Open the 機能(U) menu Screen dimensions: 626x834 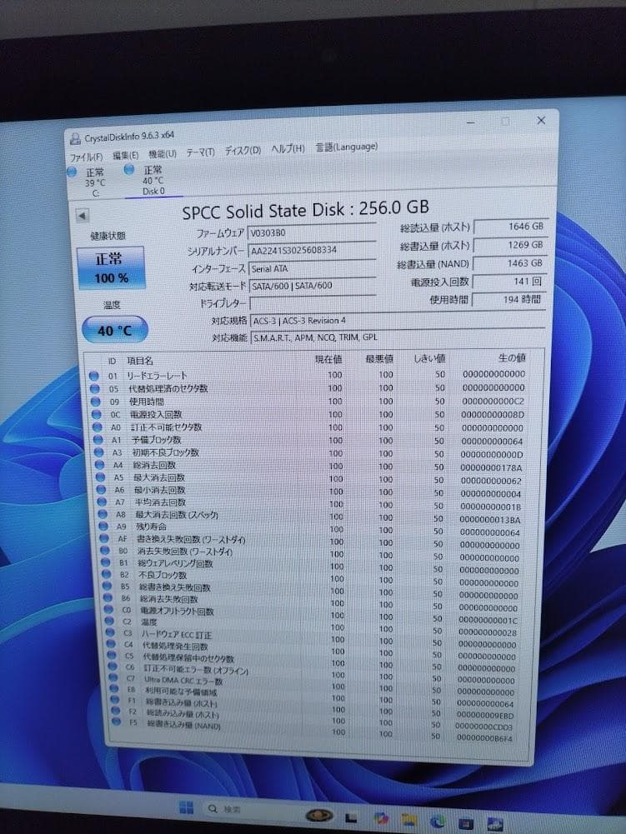pos(163,154)
